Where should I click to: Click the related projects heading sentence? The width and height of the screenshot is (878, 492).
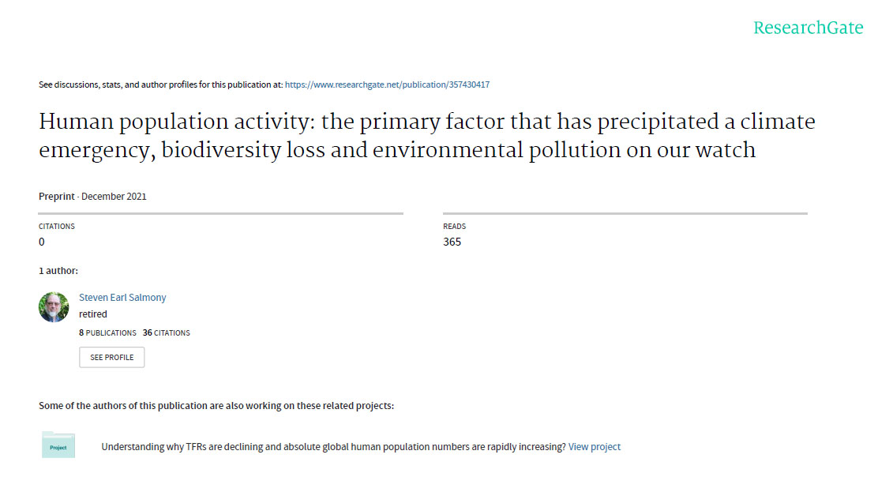point(216,406)
